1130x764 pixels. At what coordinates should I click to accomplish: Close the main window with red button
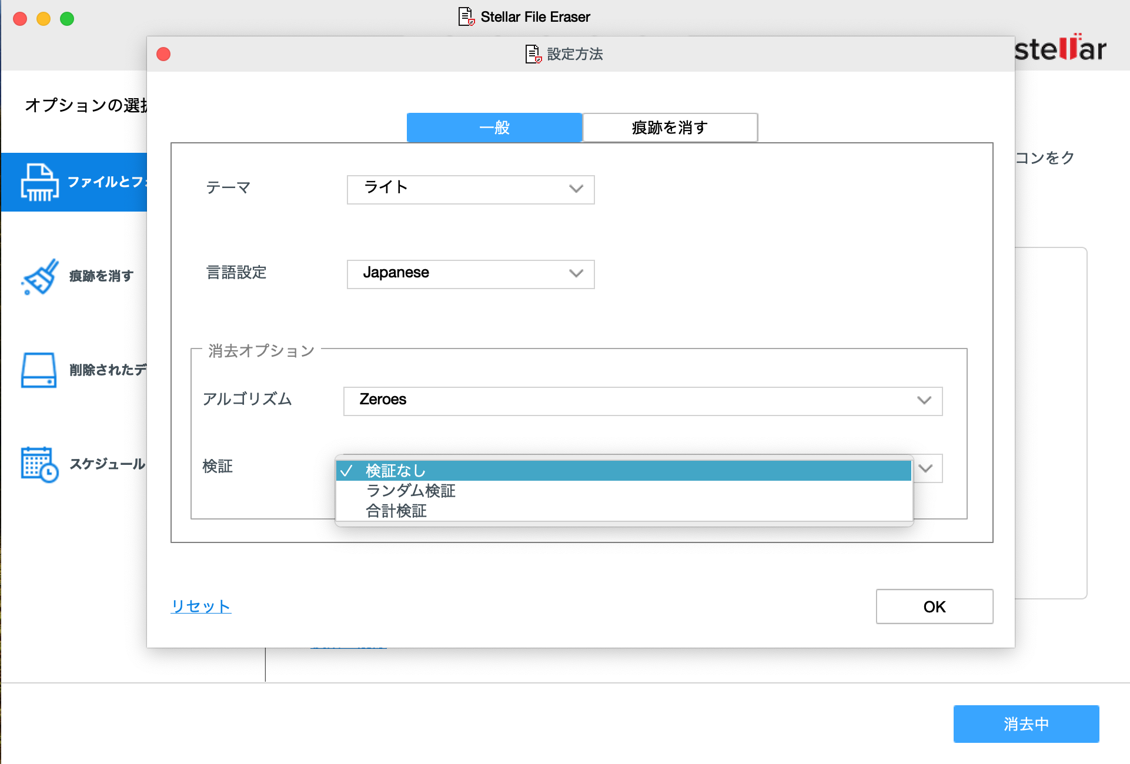click(20, 19)
